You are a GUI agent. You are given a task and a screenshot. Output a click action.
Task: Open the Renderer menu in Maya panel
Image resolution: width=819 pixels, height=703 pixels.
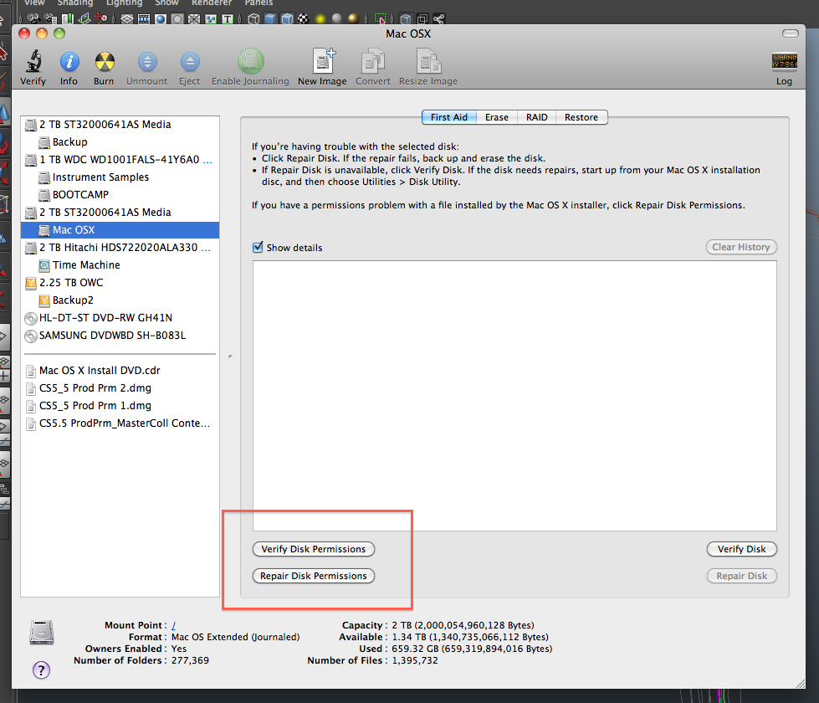pyautogui.click(x=211, y=3)
